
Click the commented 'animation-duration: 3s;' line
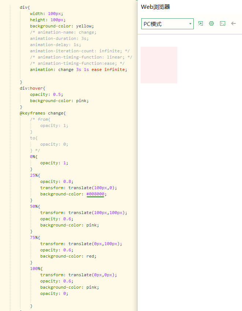coord(59,38)
